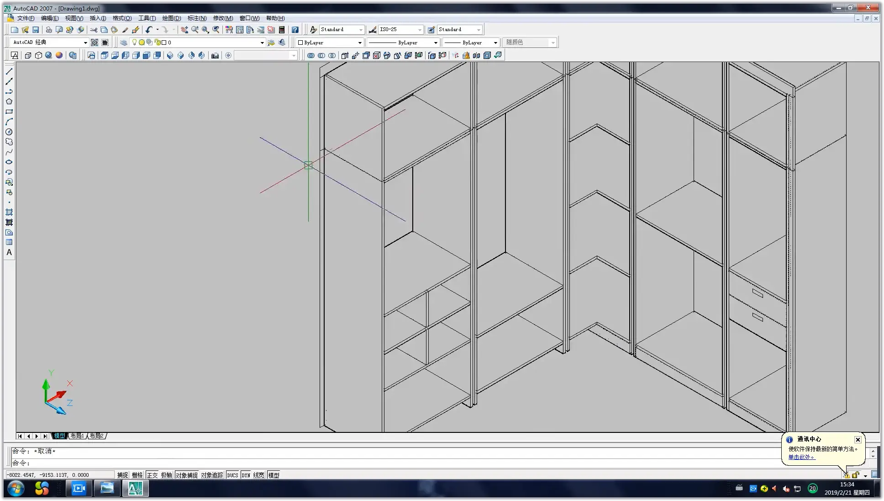884x501 pixels.
Task: Select the Rectangle draw tool
Action: [9, 112]
